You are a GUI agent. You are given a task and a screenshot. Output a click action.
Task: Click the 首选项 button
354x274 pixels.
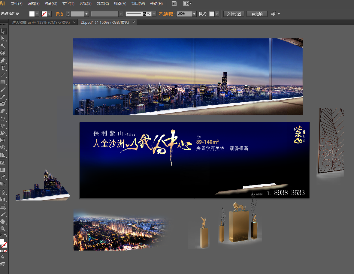point(257,14)
